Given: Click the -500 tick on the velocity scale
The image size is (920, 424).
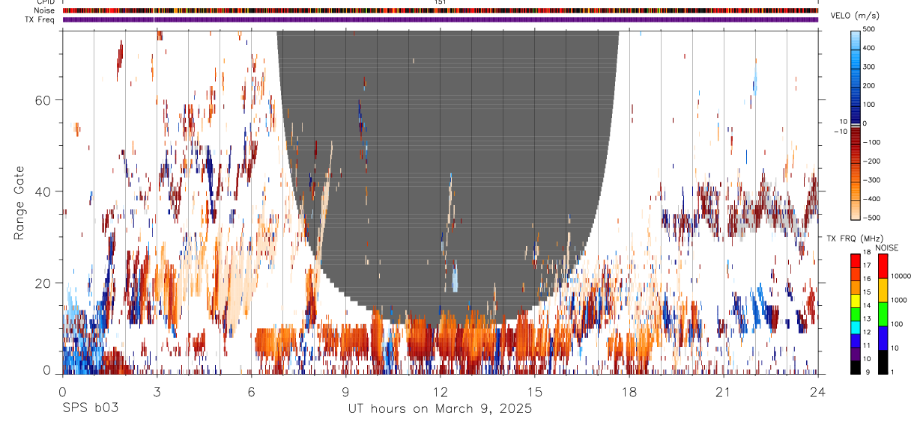Looking at the screenshot, I should (x=872, y=218).
